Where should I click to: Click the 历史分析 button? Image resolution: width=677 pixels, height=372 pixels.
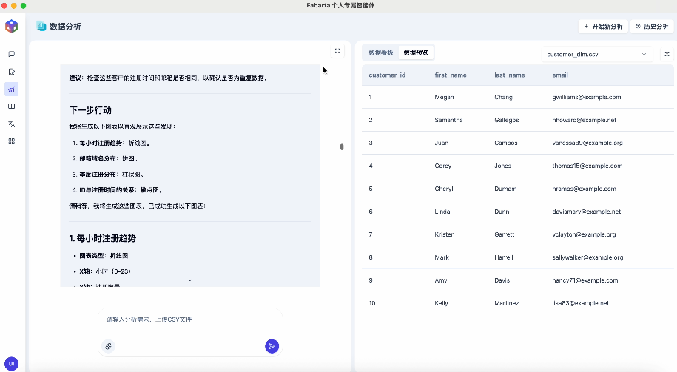(x=652, y=27)
